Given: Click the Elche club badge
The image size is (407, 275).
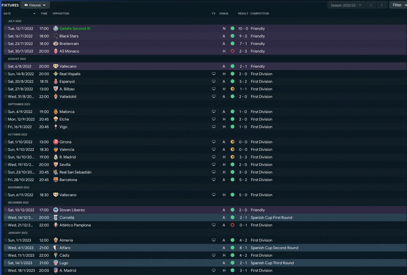Looking at the screenshot, I should (56, 119).
